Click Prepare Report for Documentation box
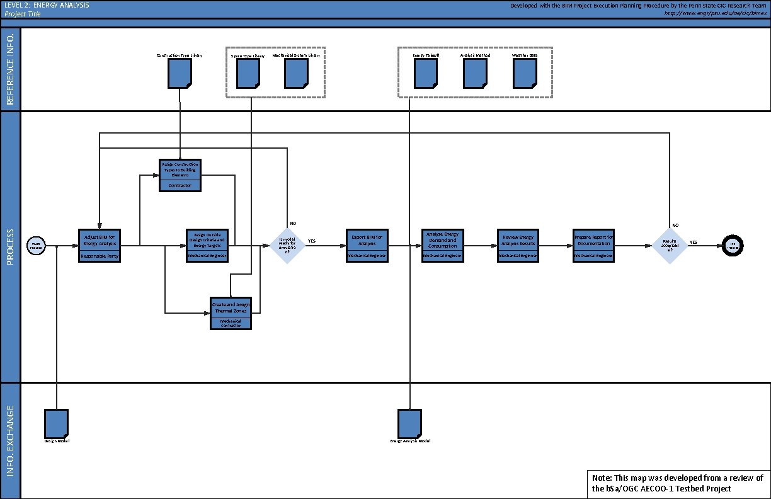Viewport: 771px width, 499px height. click(593, 245)
